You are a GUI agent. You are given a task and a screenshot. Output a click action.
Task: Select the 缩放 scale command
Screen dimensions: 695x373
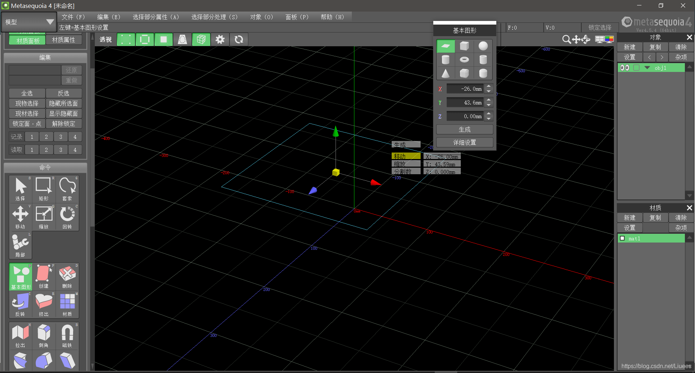[x=44, y=217]
